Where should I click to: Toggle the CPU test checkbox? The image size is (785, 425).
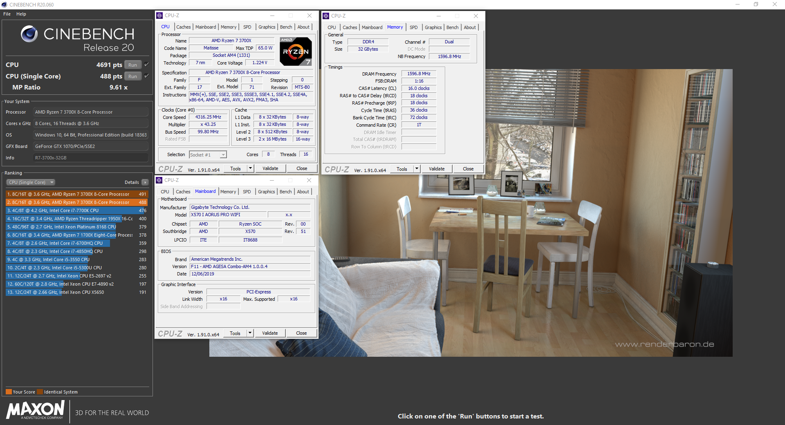146,65
